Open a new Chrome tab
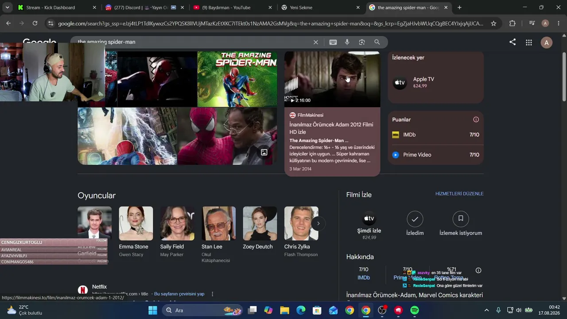This screenshot has height=319, width=567. (x=459, y=8)
